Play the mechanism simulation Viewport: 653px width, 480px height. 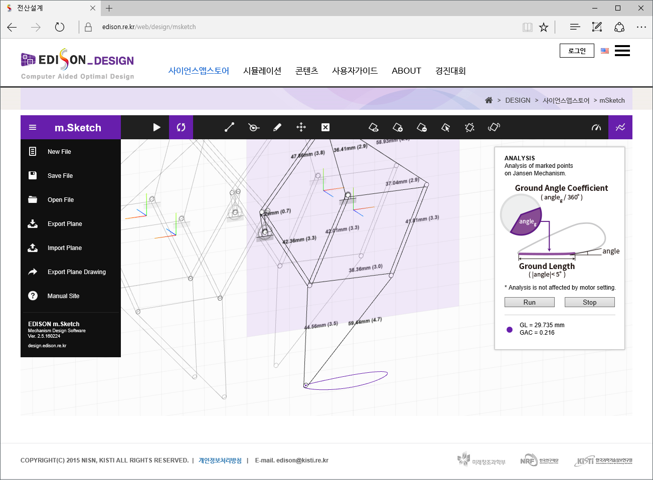(156, 127)
